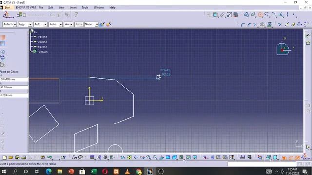The image size is (312, 175).
Task: Select the Corner fillet tool
Action: tap(243, 25)
